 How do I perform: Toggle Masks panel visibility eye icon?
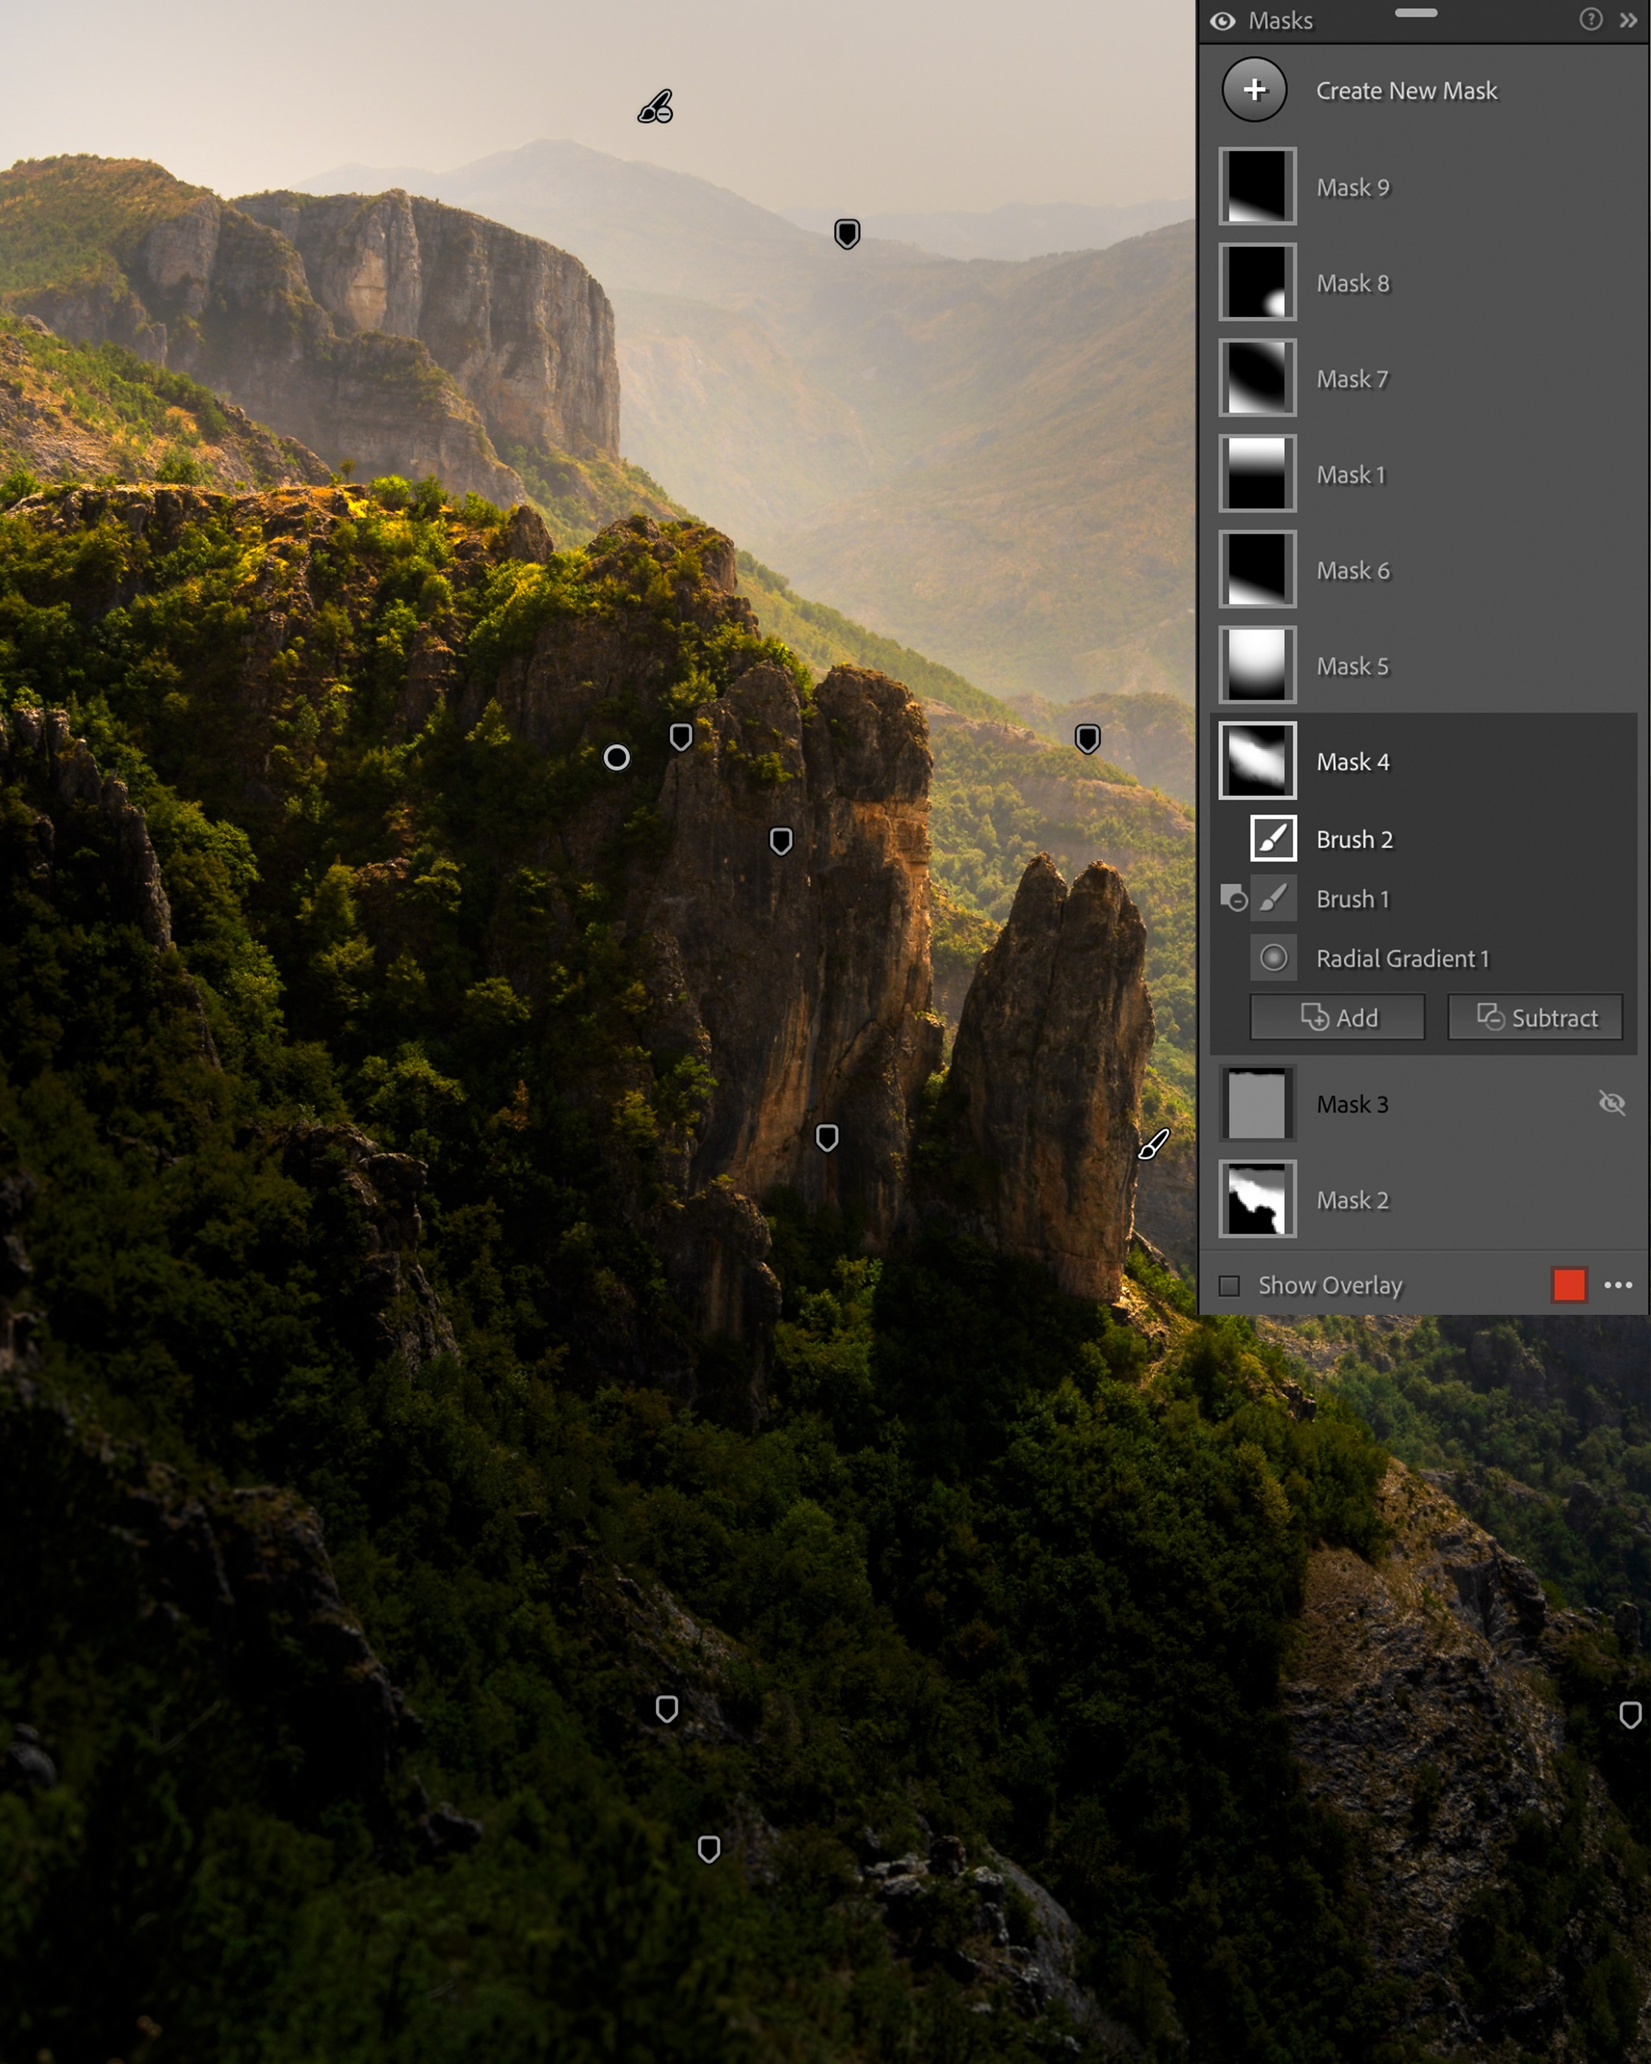[1222, 21]
